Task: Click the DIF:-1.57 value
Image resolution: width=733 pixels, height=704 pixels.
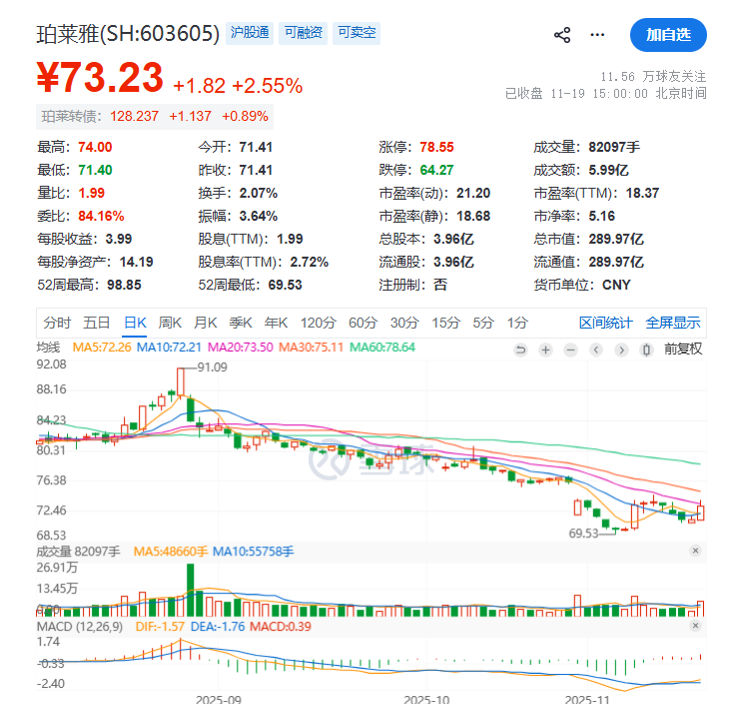Action: pos(160,626)
